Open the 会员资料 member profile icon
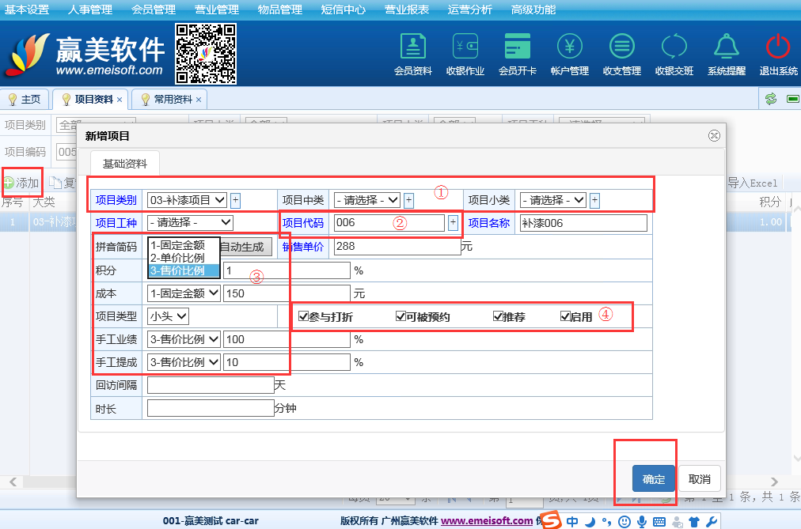Viewport: 801px width, 529px height. [412, 47]
